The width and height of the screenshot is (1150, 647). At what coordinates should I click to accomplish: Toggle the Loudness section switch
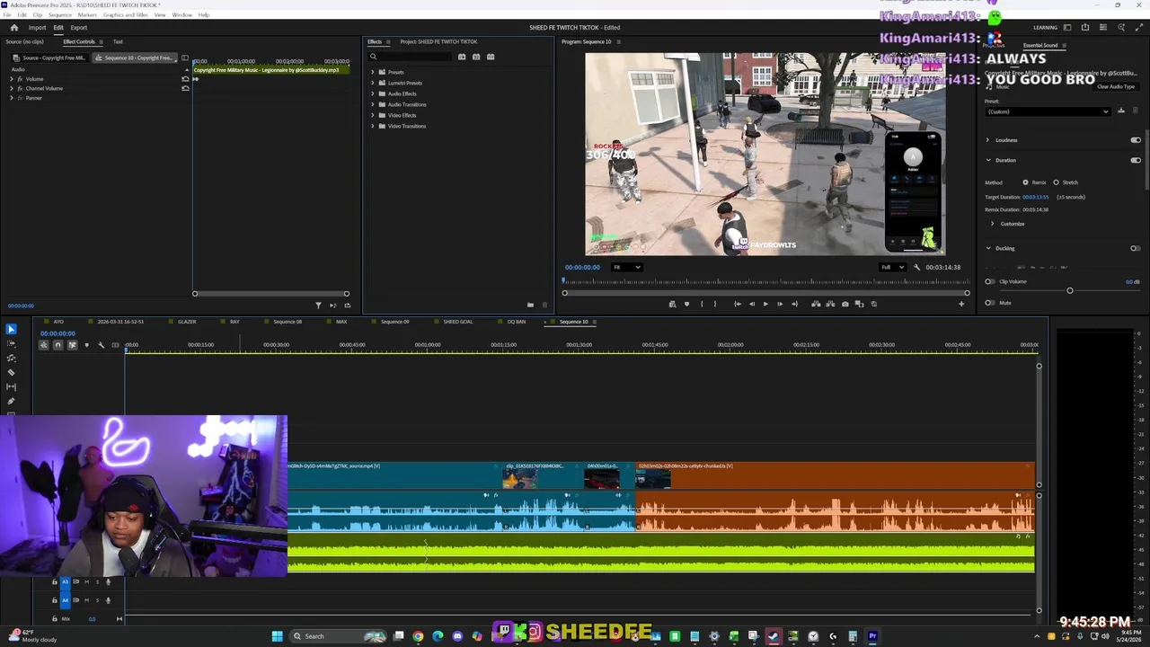pos(1136,140)
